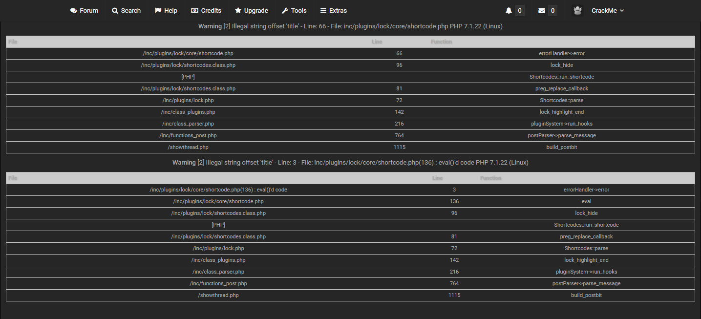701x319 pixels.
Task: Select the eval()'d code file path row
Action: [x=218, y=190]
